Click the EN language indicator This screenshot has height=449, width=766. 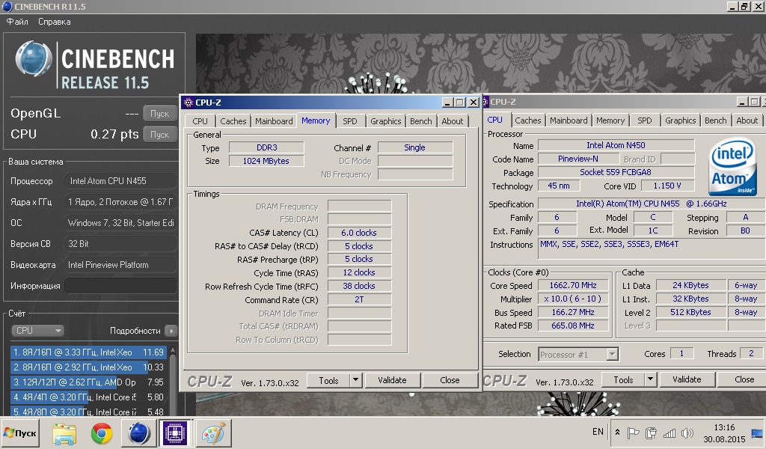pos(598,432)
